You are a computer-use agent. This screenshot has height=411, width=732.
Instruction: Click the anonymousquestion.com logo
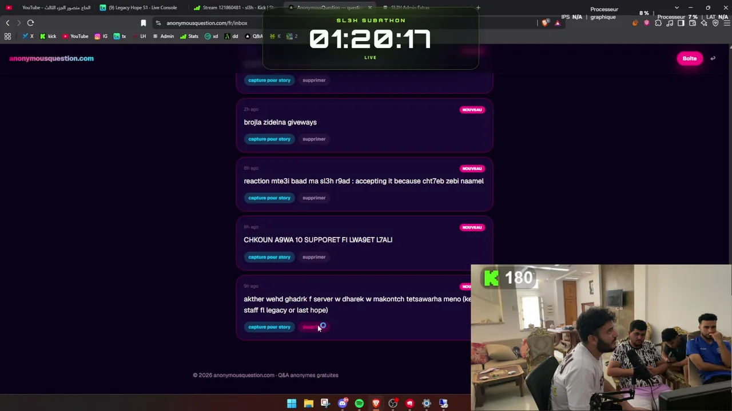pyautogui.click(x=51, y=58)
